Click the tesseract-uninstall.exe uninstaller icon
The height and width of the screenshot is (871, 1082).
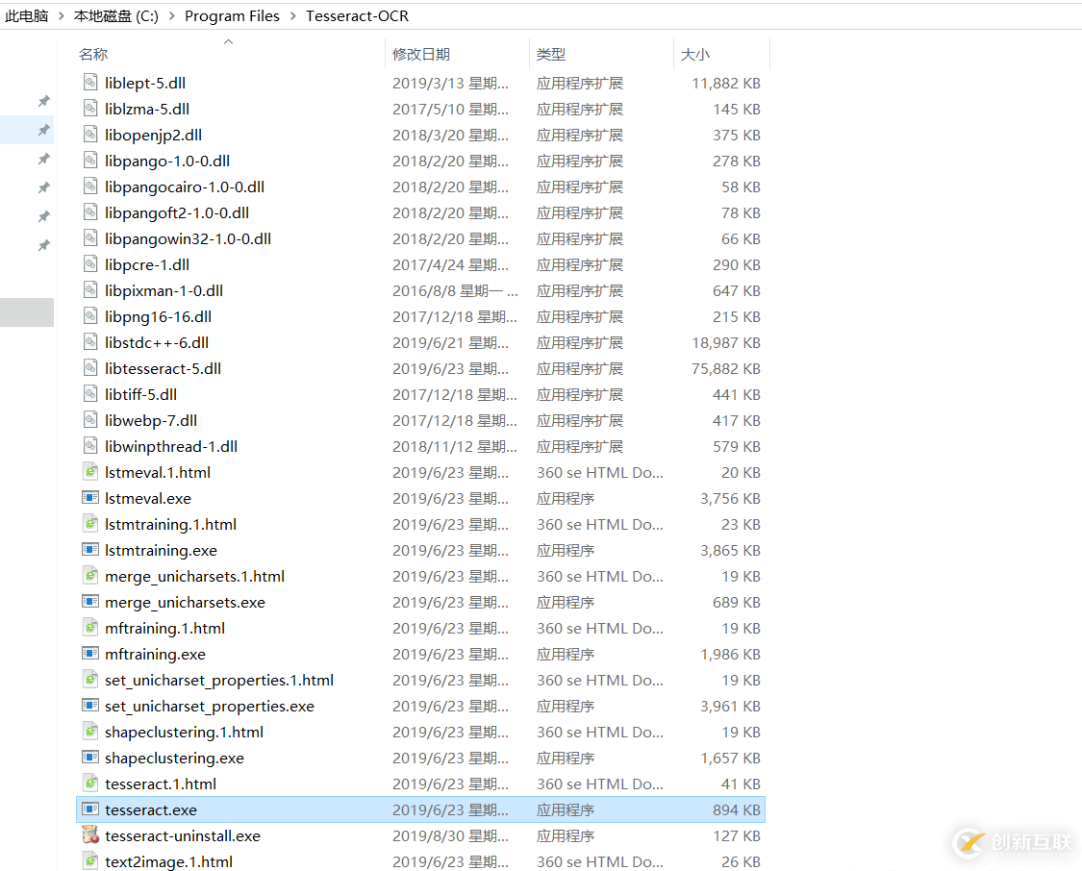(x=90, y=835)
